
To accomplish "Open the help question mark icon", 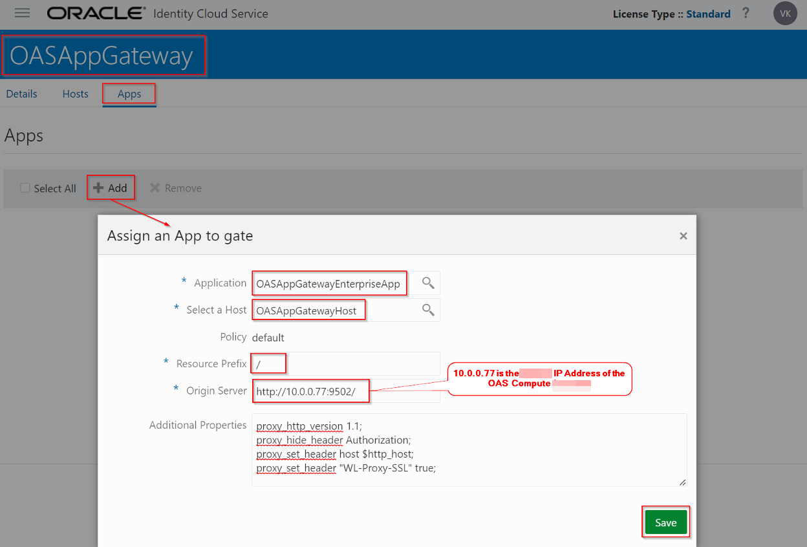I will click(x=746, y=13).
